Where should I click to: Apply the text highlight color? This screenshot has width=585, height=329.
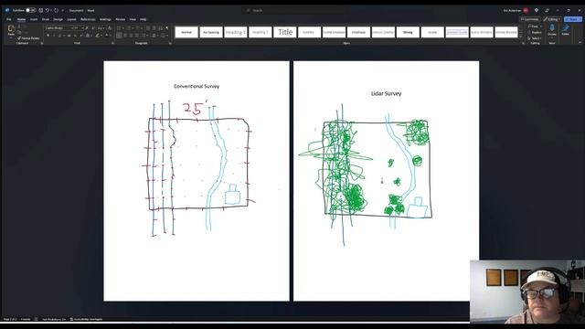click(98, 36)
